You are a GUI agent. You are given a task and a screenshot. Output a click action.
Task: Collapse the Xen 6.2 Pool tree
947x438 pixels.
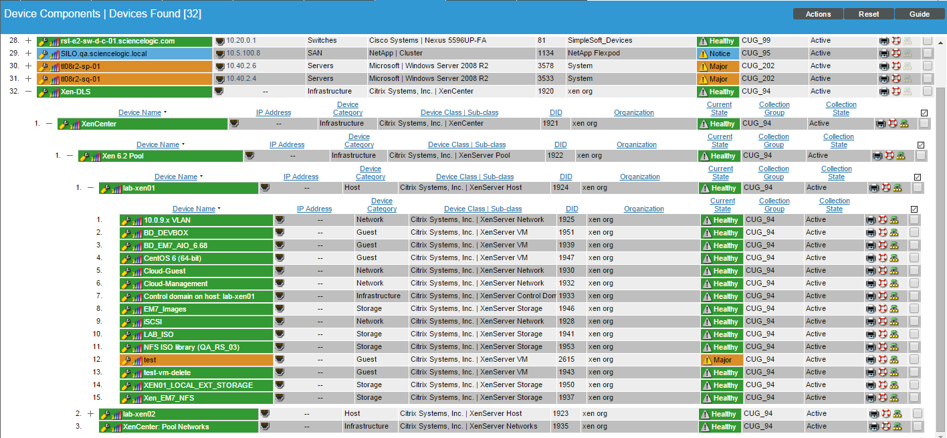70,156
